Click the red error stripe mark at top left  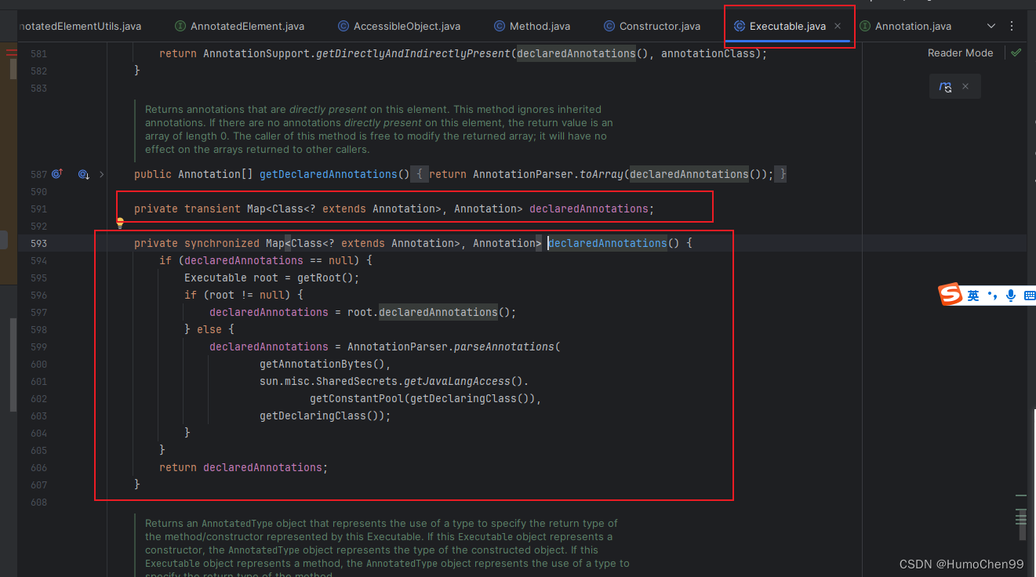click(x=11, y=53)
